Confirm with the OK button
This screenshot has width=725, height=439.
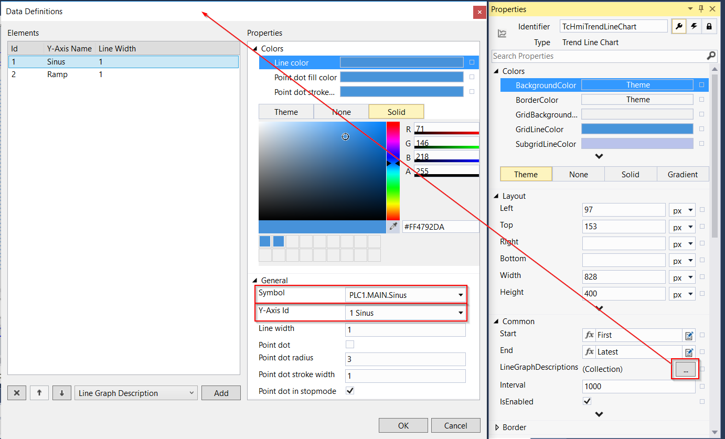coord(403,425)
